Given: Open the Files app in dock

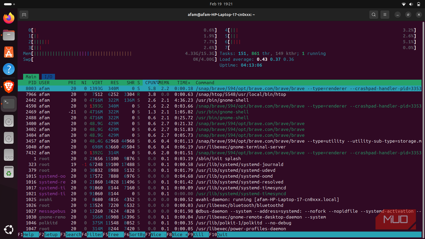Looking at the screenshot, I should pos(9,35).
